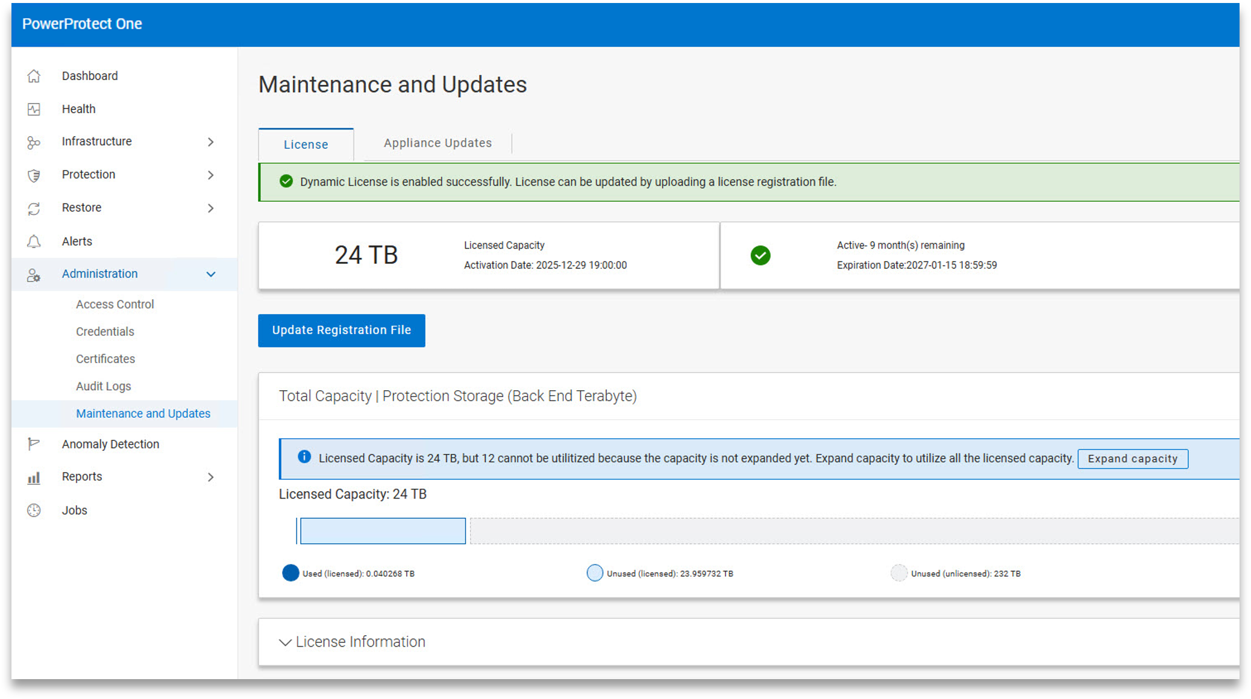Collapse the Administration menu chevron
Viewport: 1251px width, 699px height.
point(210,275)
